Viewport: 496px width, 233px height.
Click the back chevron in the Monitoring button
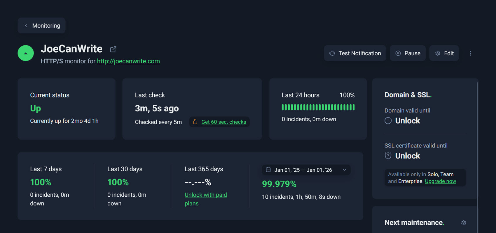point(26,26)
